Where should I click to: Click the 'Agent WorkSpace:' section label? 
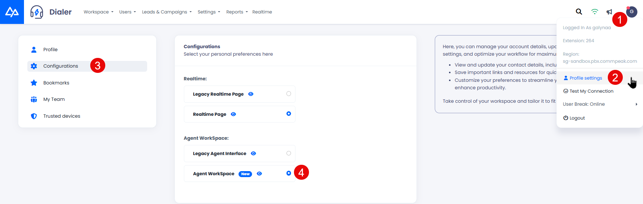pyautogui.click(x=206, y=138)
